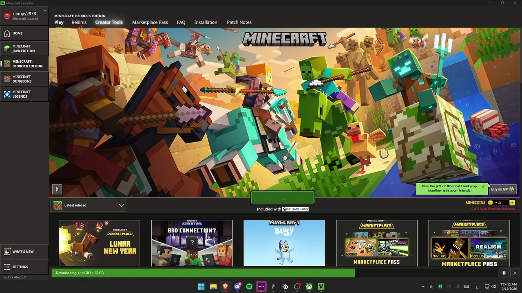
Task: Open the What's New section
Action: point(24,251)
